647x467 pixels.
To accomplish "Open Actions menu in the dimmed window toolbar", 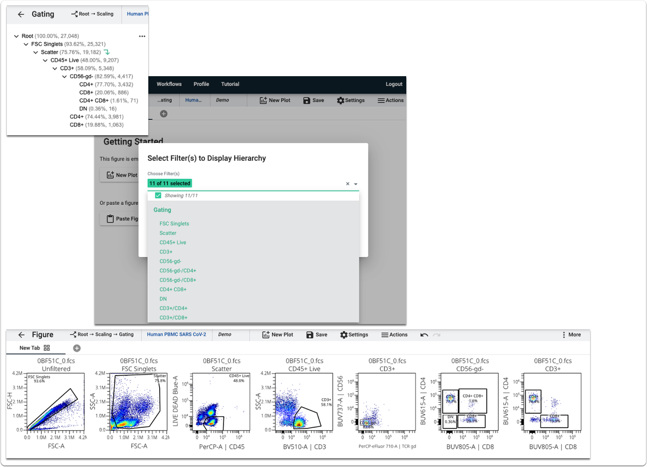I will (x=391, y=100).
